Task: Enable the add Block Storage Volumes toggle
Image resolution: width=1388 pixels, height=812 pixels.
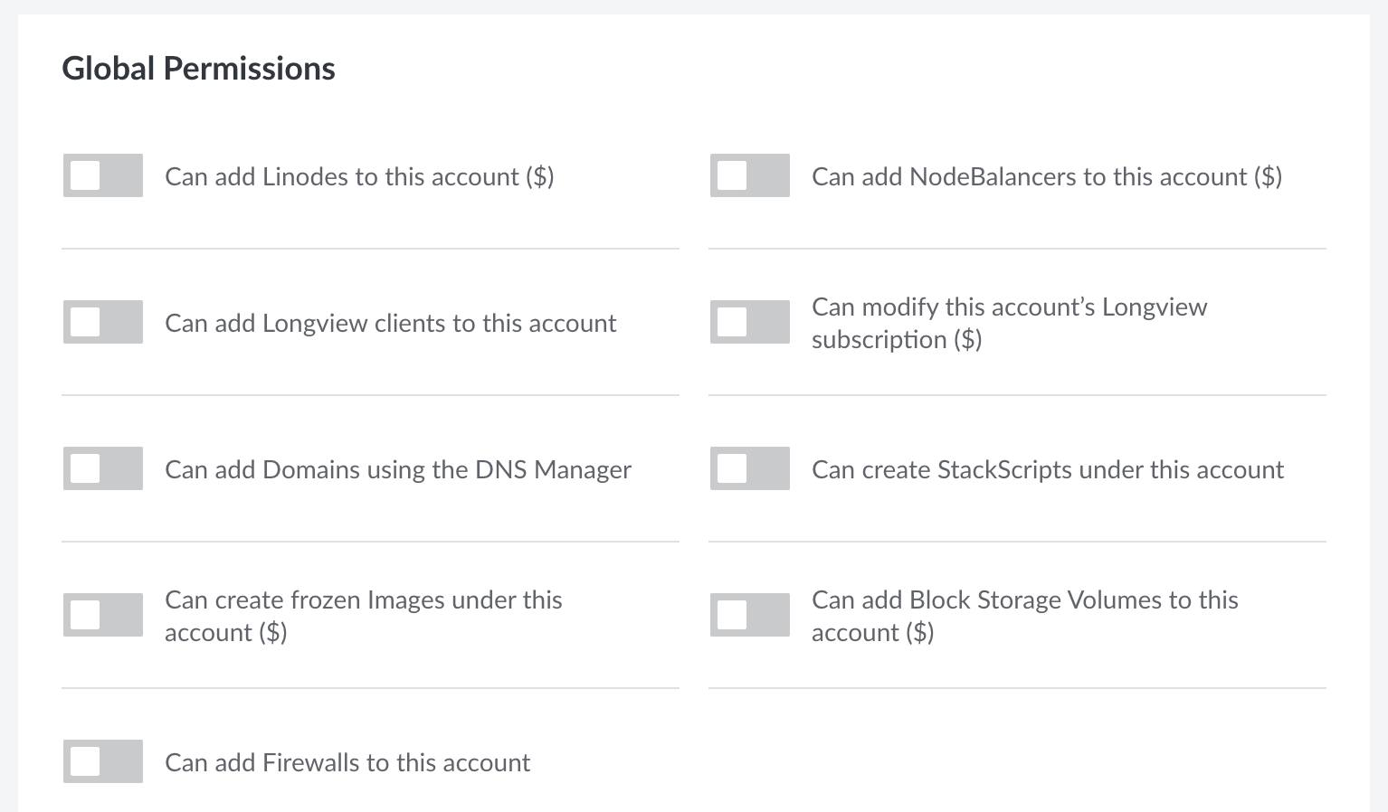Action: click(749, 615)
